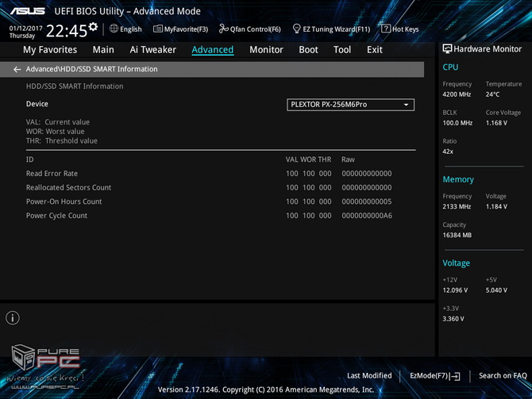Screen dimensions: 532x399
Task: Open the Exit tab
Action: tap(375, 50)
